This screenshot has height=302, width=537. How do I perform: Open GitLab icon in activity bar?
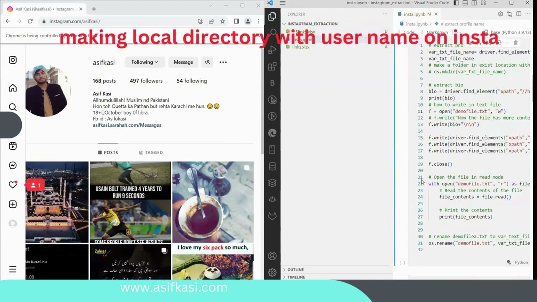pyautogui.click(x=272, y=216)
